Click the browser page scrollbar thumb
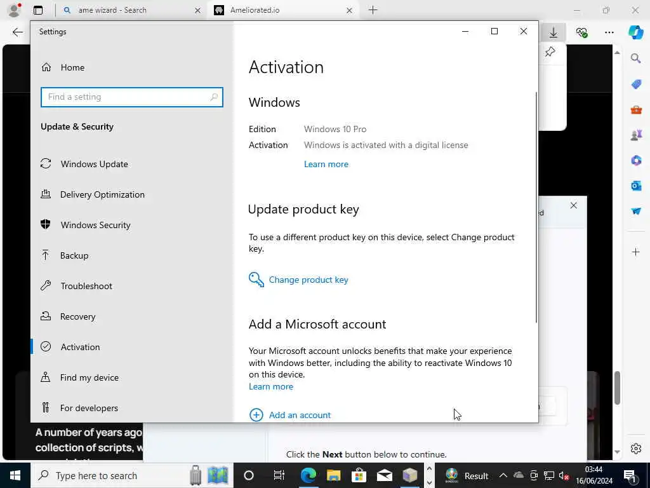650x488 pixels. coord(617,388)
